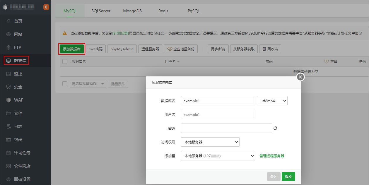369x185 pixels.
Task: Switch to the MongoDB tab
Action: pyautogui.click(x=132, y=11)
